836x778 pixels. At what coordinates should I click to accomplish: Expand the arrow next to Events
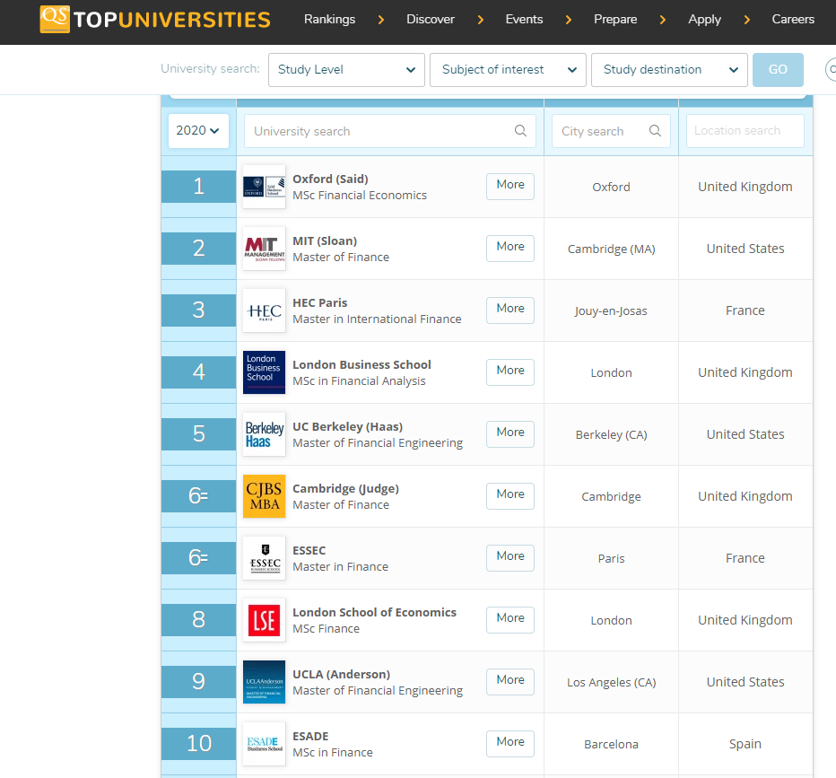[x=569, y=20]
